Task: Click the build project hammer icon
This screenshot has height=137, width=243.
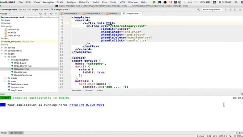Action: coord(198,10)
